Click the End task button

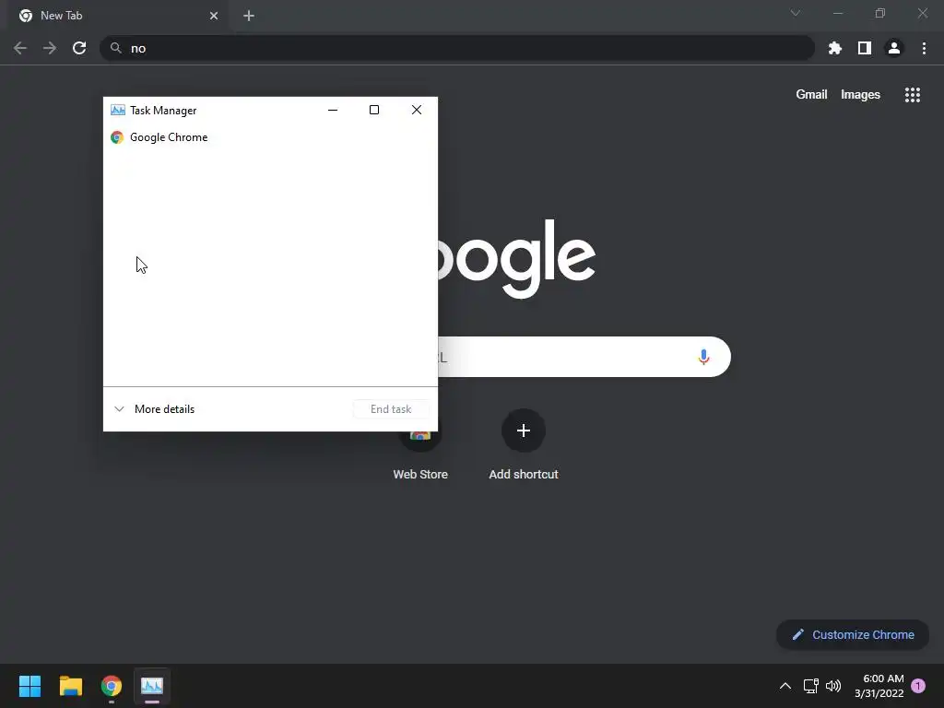(391, 409)
